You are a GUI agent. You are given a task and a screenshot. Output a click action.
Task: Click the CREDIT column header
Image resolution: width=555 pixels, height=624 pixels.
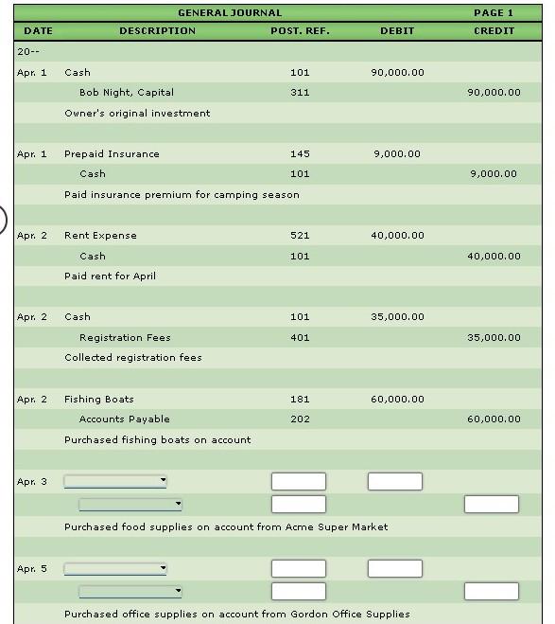(494, 31)
